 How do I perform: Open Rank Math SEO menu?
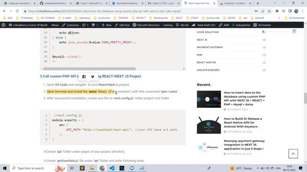point(203,25)
